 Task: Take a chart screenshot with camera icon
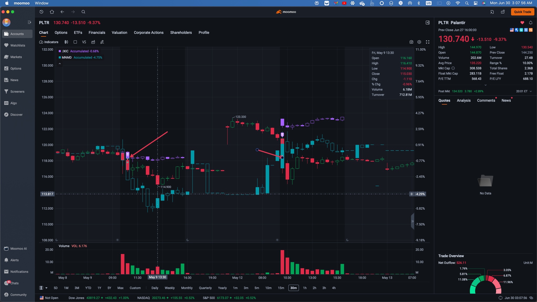(411, 42)
